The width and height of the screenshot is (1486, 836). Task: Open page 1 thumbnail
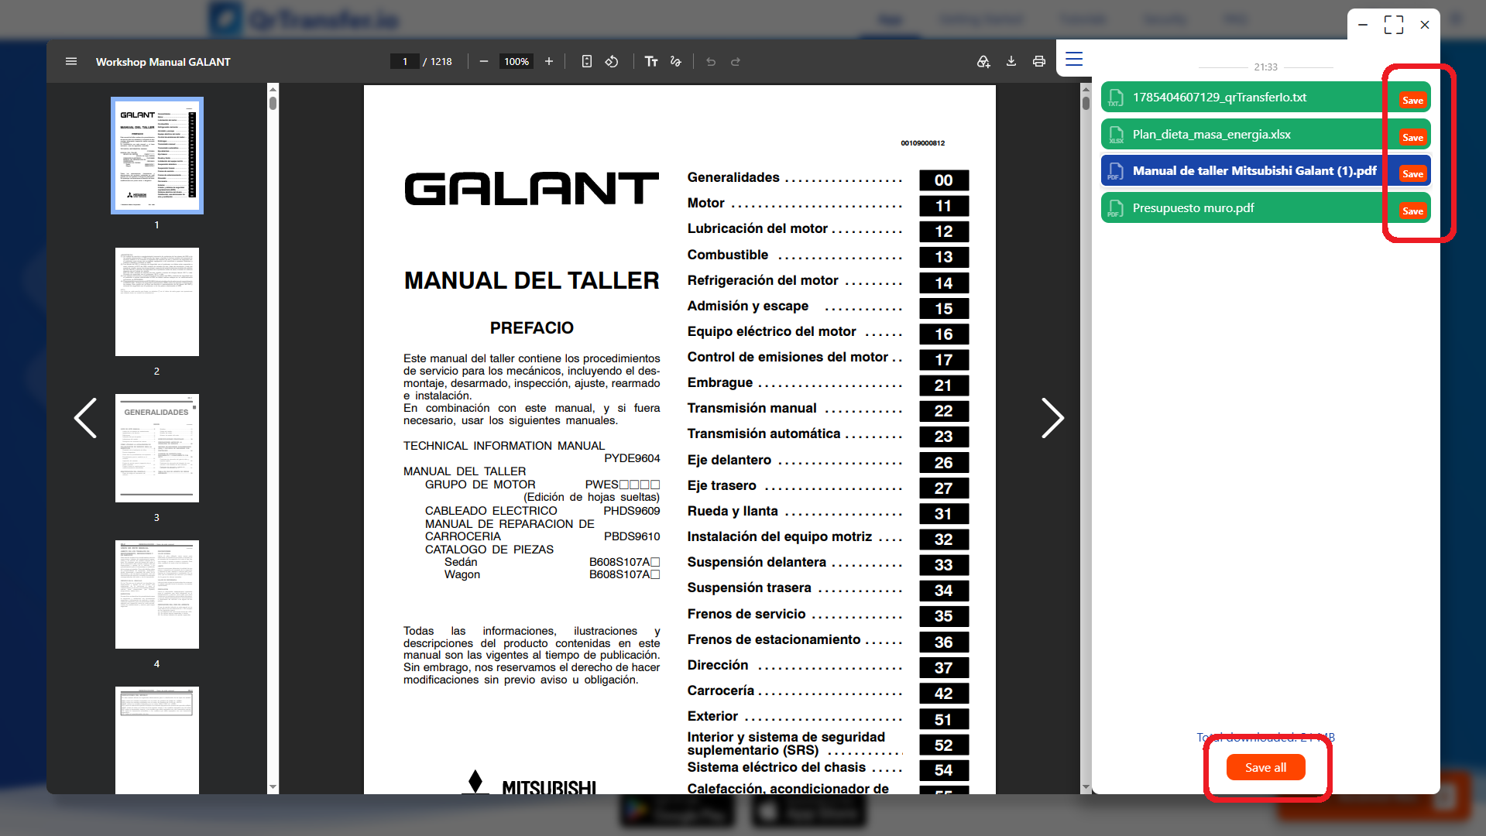click(157, 156)
